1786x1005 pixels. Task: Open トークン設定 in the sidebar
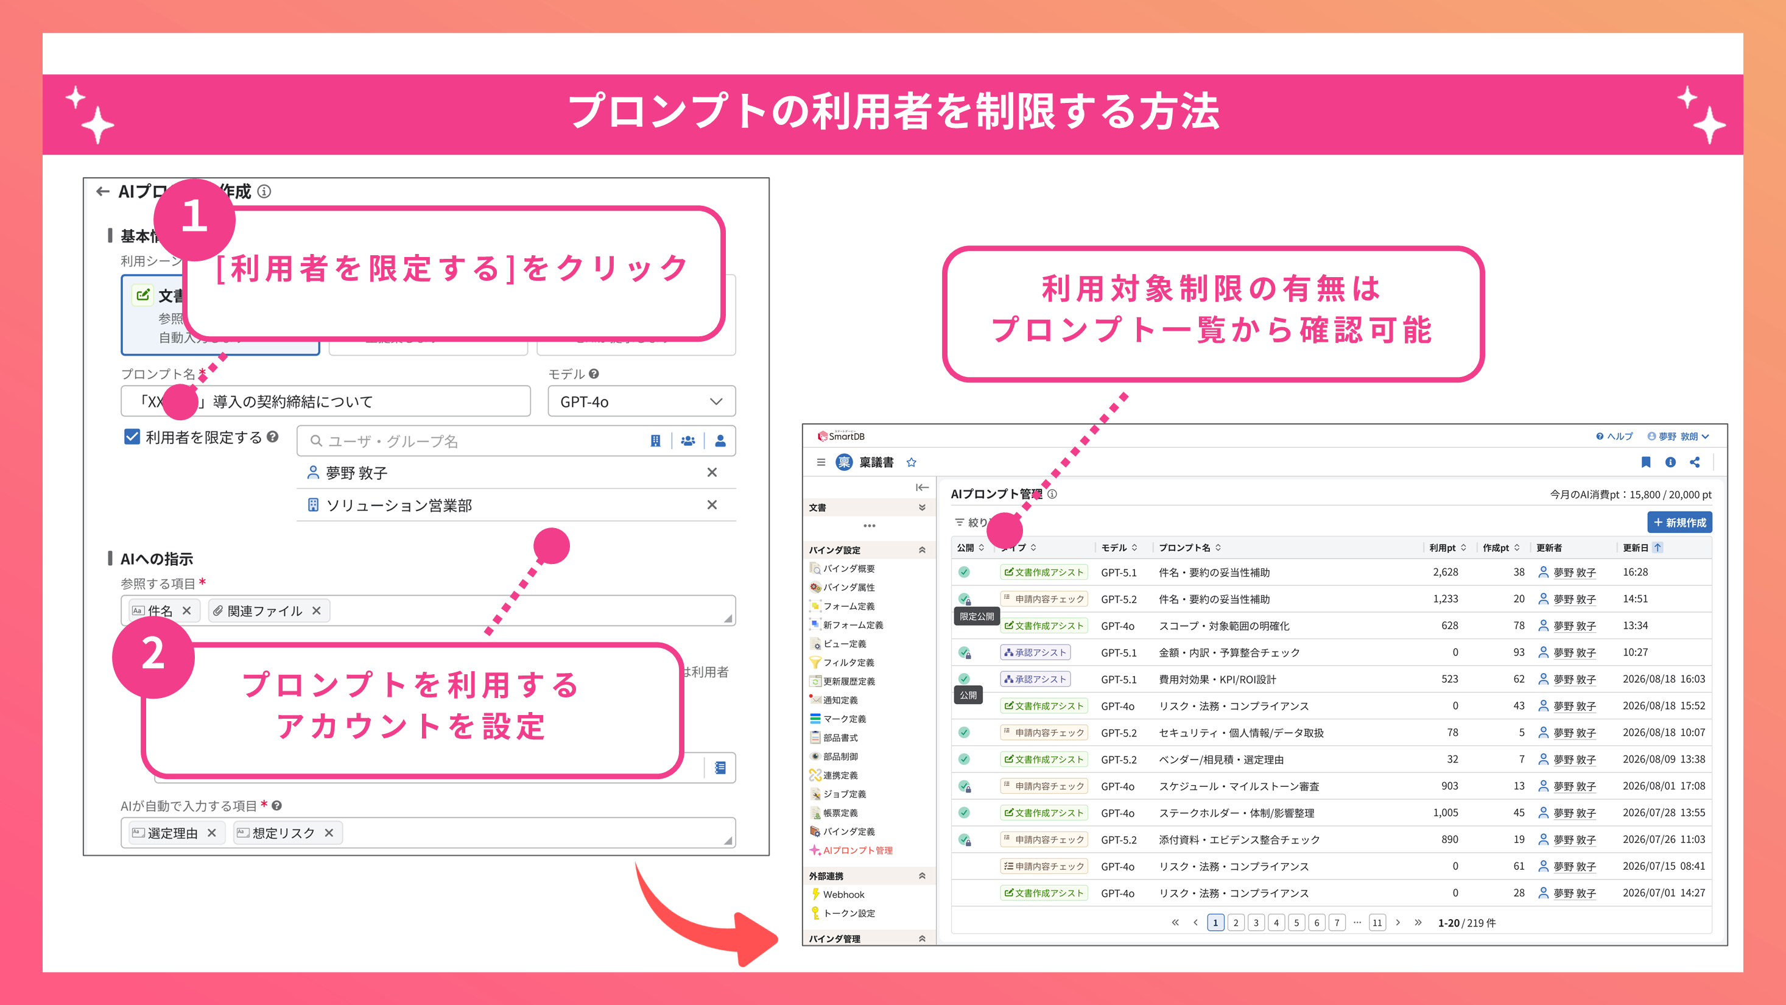coord(842,914)
